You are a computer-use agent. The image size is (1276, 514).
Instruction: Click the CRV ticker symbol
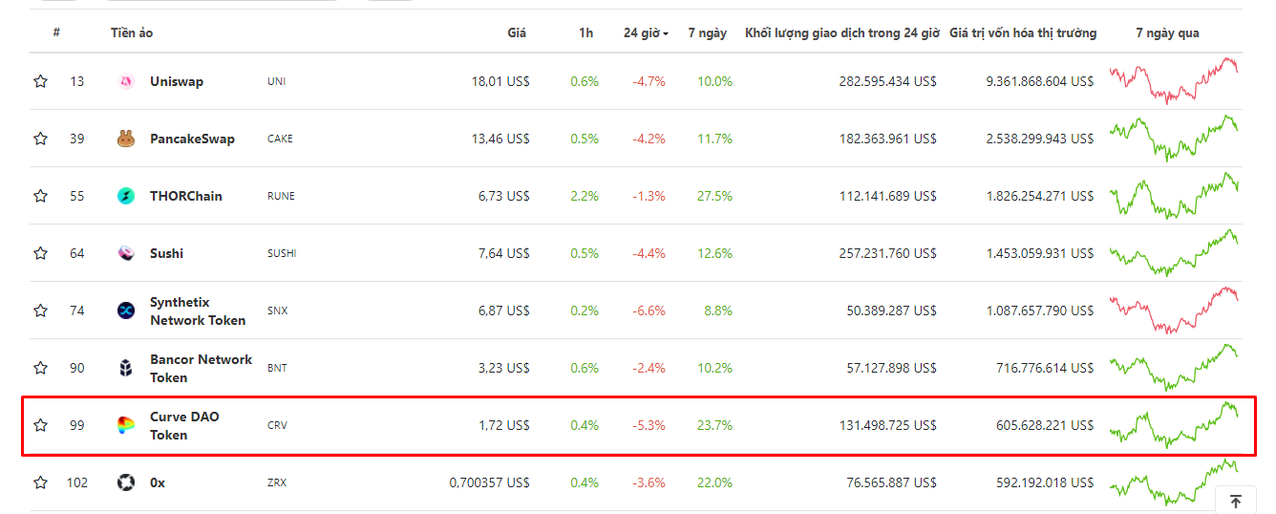(x=277, y=425)
